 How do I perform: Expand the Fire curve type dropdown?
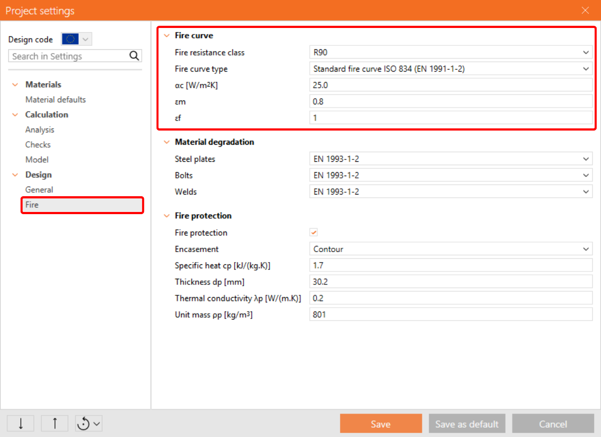(451, 69)
